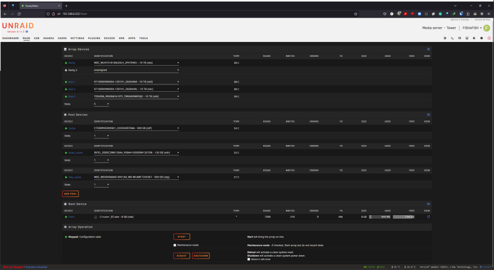Open Flash device view link icon
This screenshot has width=494, height=270.
428,217
